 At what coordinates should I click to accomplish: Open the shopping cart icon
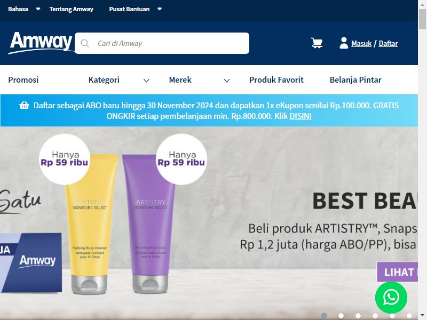click(317, 43)
